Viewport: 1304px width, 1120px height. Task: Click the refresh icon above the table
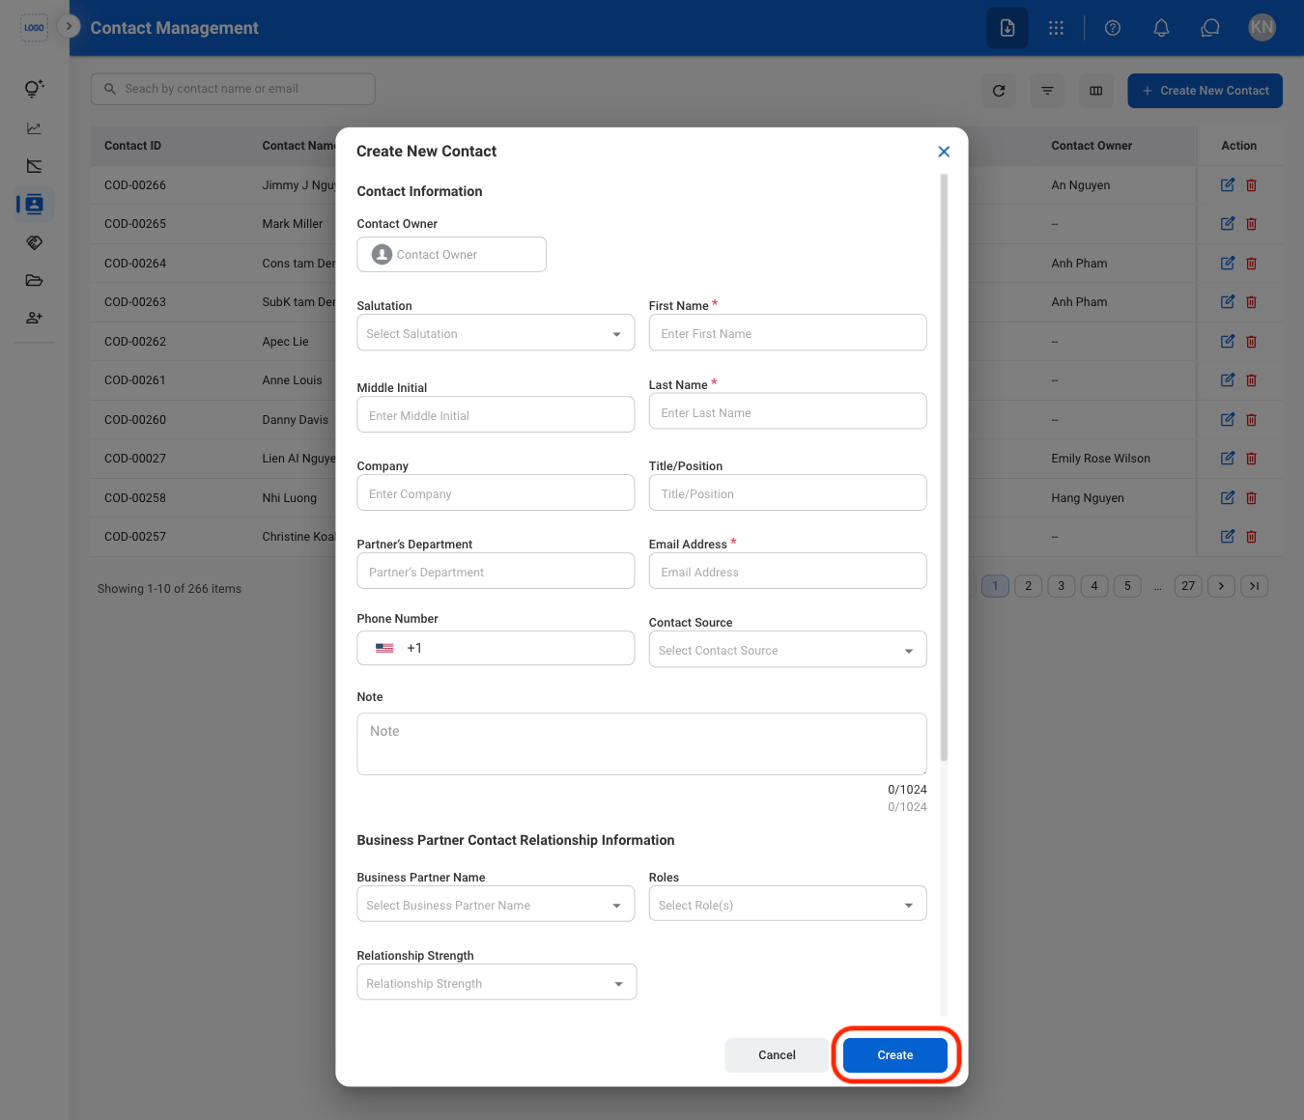tap(999, 91)
